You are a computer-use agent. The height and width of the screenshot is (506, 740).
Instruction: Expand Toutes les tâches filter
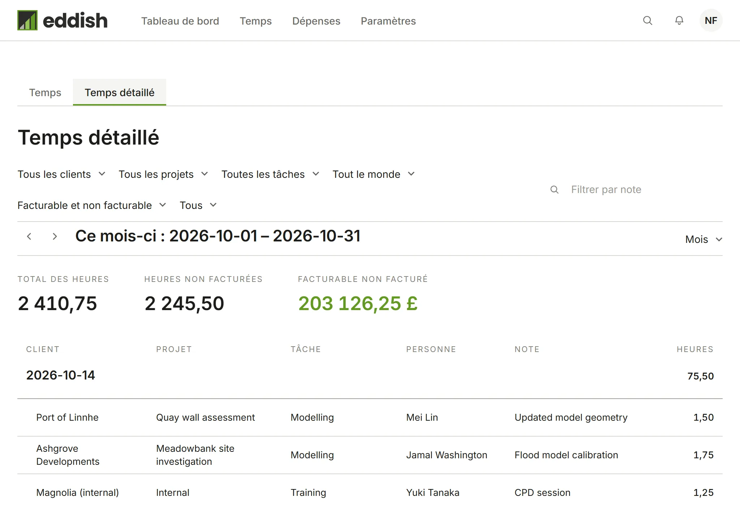click(x=270, y=174)
